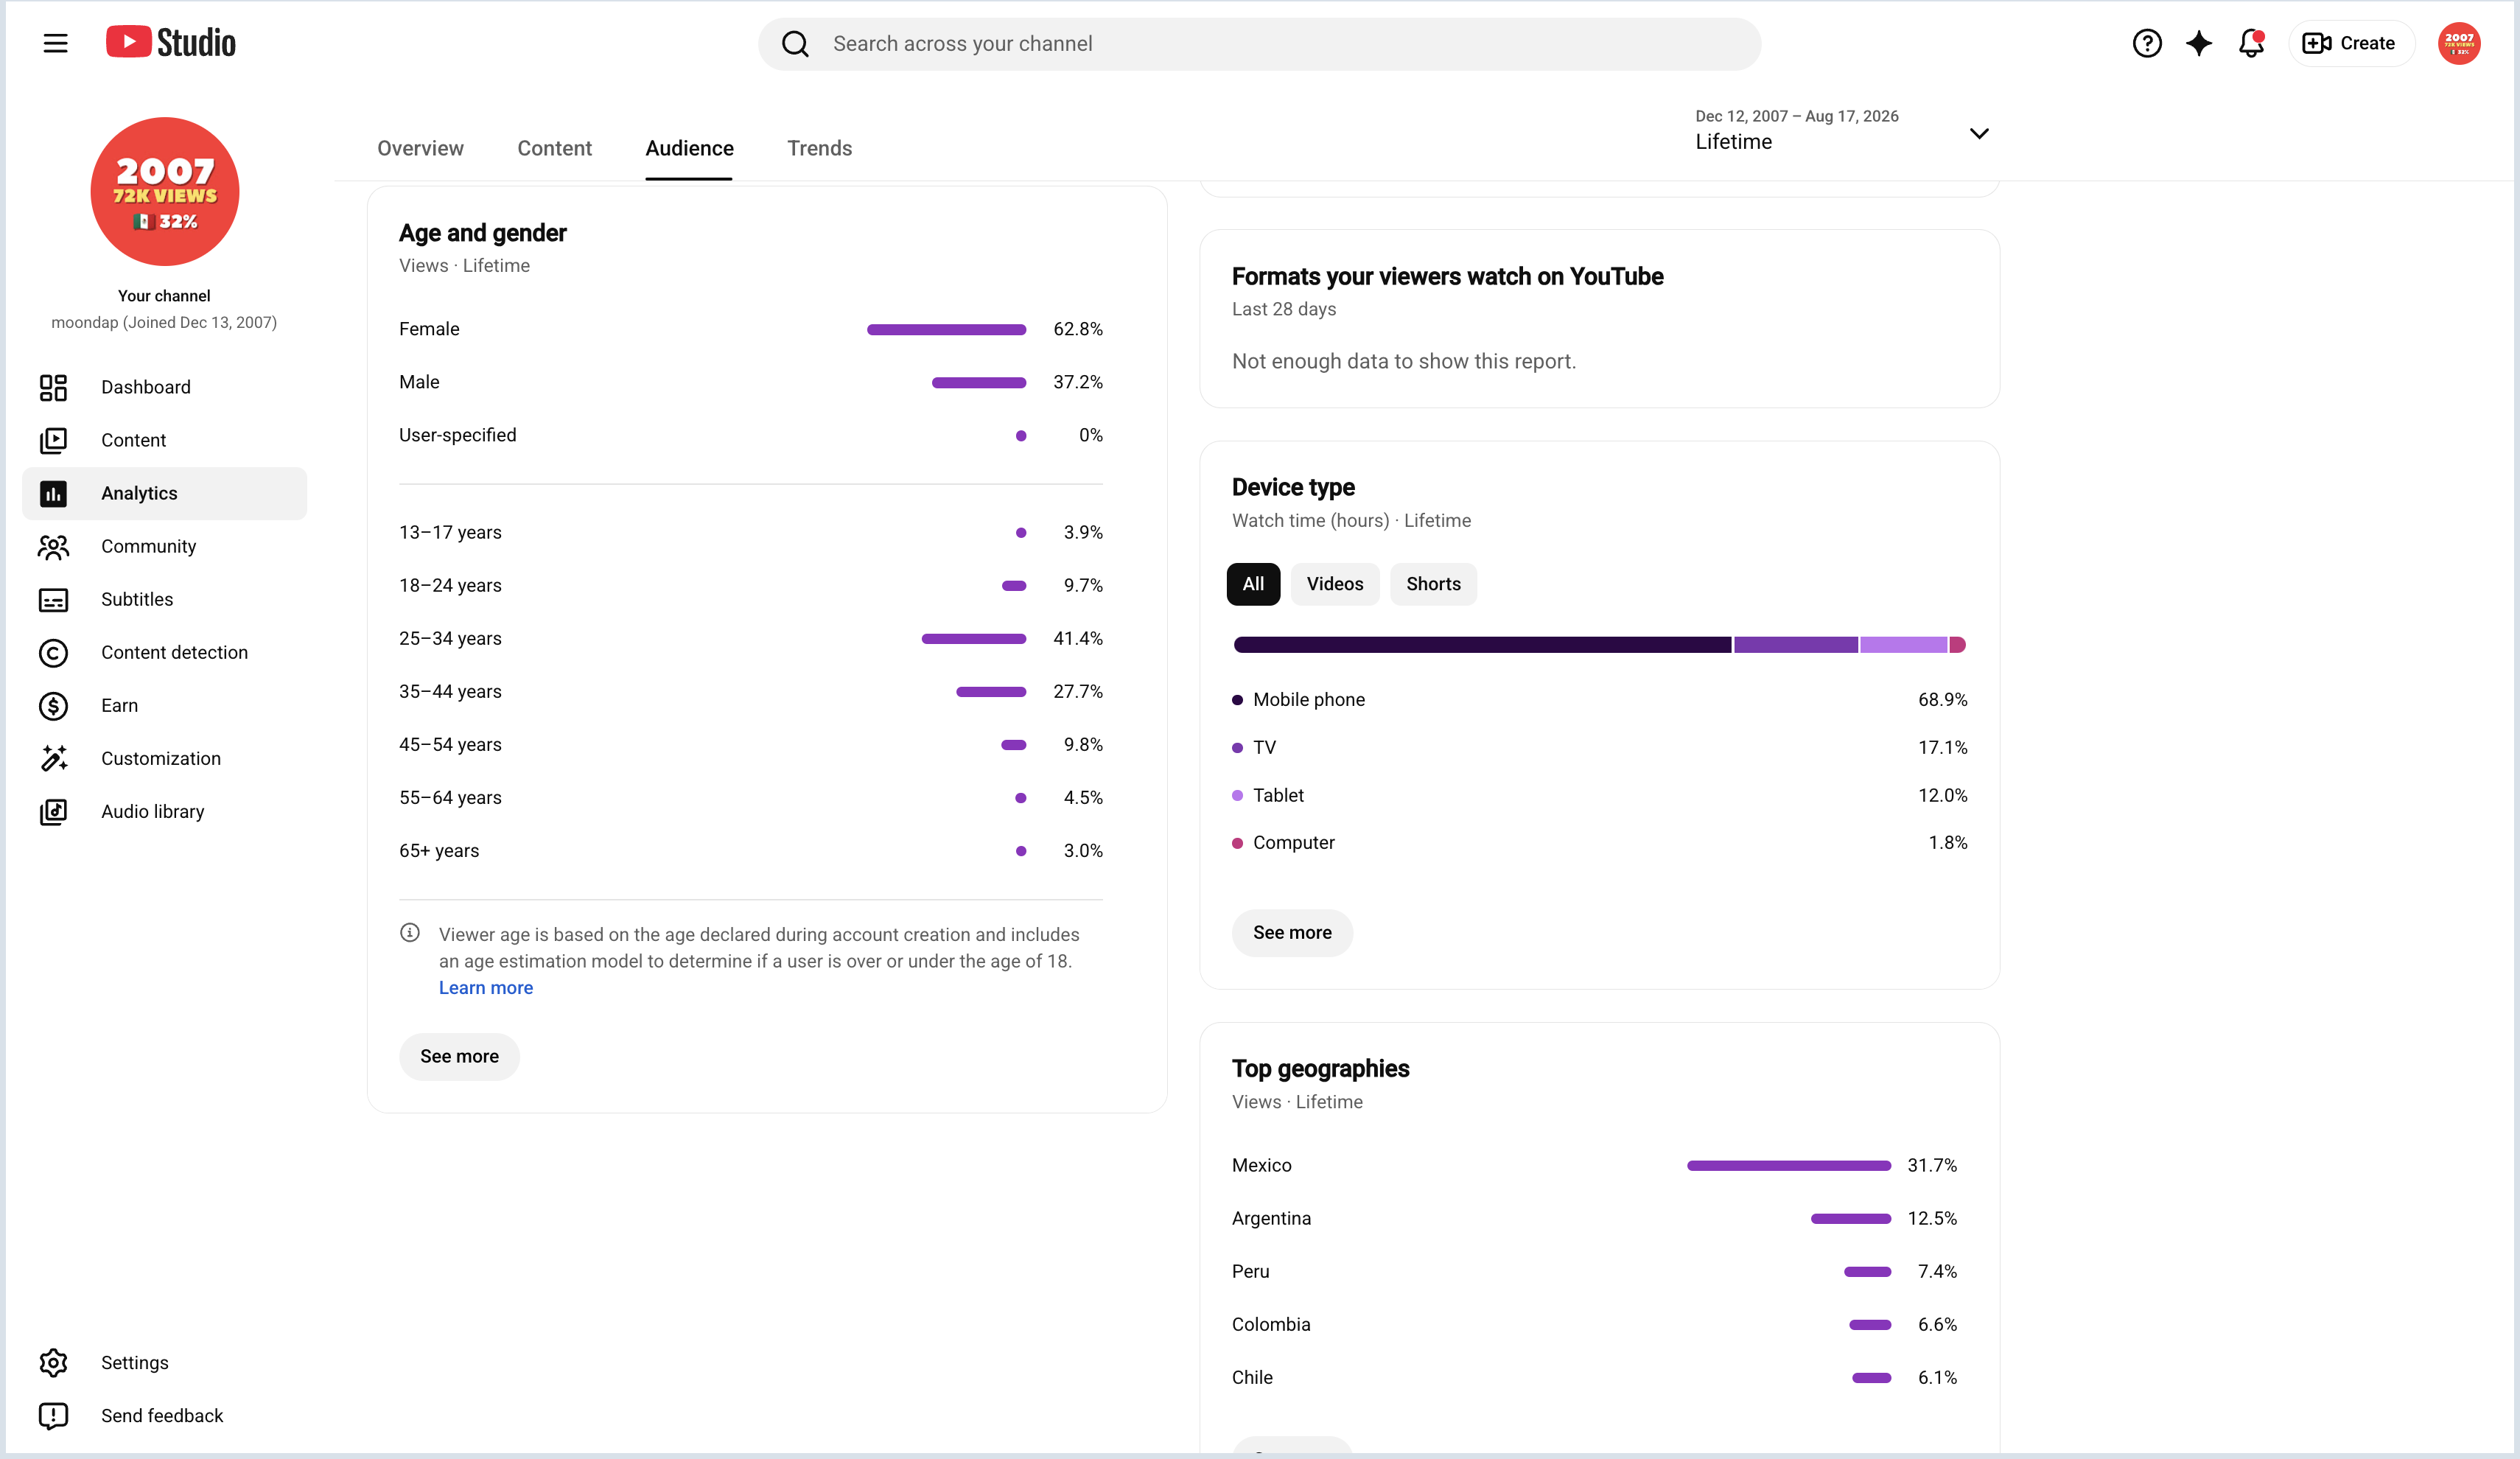Click the Subtitles sidebar icon
Screen dimensions: 2520x1459
53,599
